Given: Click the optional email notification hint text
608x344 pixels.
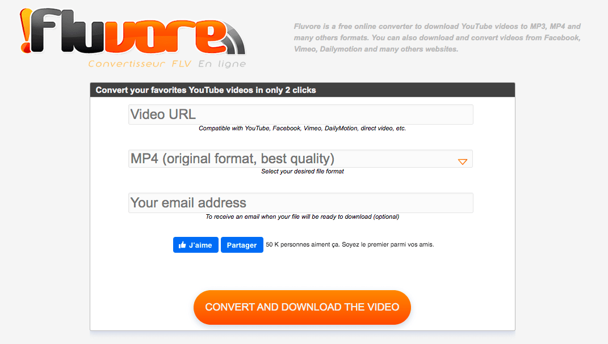Looking at the screenshot, I should point(302,216).
